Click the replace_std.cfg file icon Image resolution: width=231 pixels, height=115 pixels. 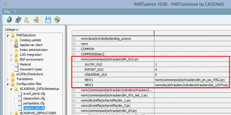[20, 108]
